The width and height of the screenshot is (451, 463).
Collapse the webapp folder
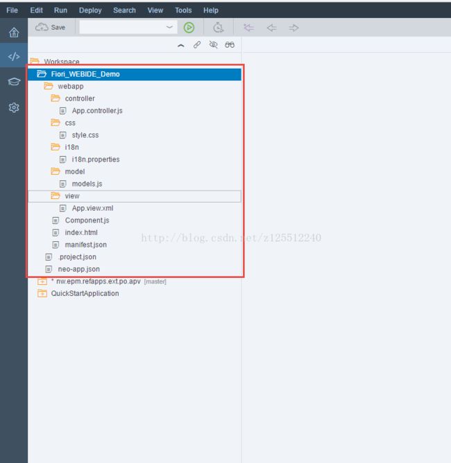(x=49, y=86)
